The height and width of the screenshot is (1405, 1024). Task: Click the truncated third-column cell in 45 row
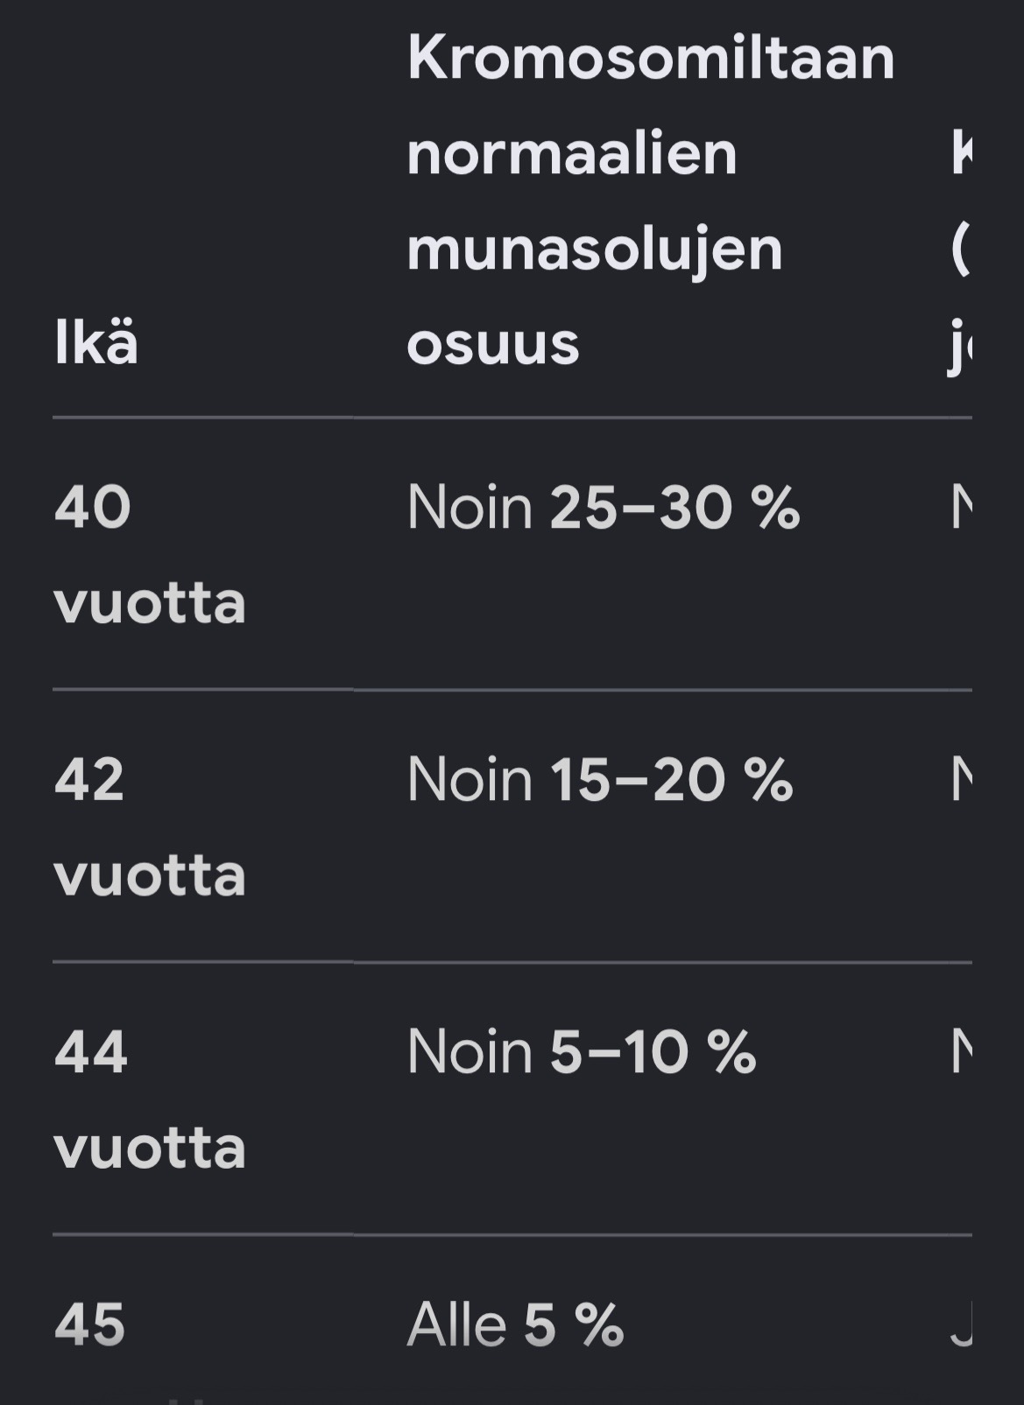click(x=962, y=1324)
